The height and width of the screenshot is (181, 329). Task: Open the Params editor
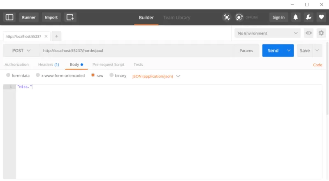(x=246, y=51)
